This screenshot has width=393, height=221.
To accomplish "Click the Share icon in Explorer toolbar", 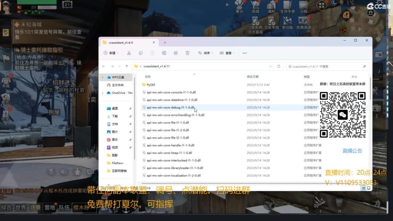I will click(176, 53).
